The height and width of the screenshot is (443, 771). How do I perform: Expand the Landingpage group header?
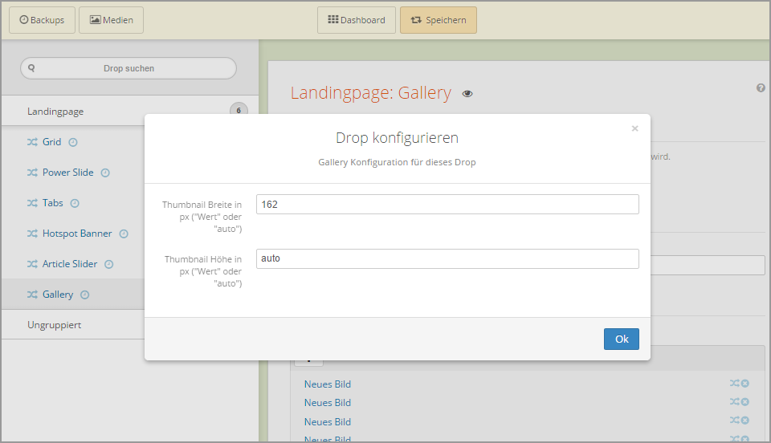coord(55,112)
